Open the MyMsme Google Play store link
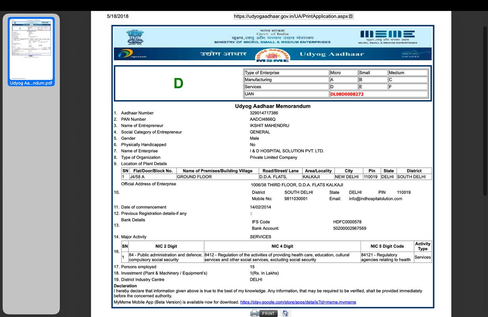Screen dimensions: 488x317 [x=298, y=302]
